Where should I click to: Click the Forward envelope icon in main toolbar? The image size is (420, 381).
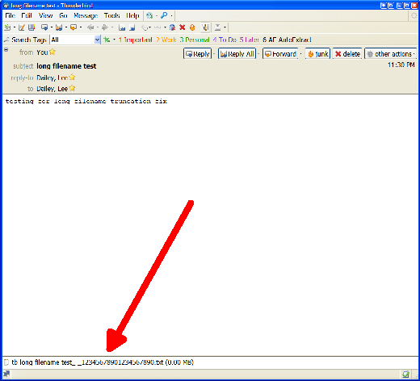pyautogui.click(x=73, y=27)
